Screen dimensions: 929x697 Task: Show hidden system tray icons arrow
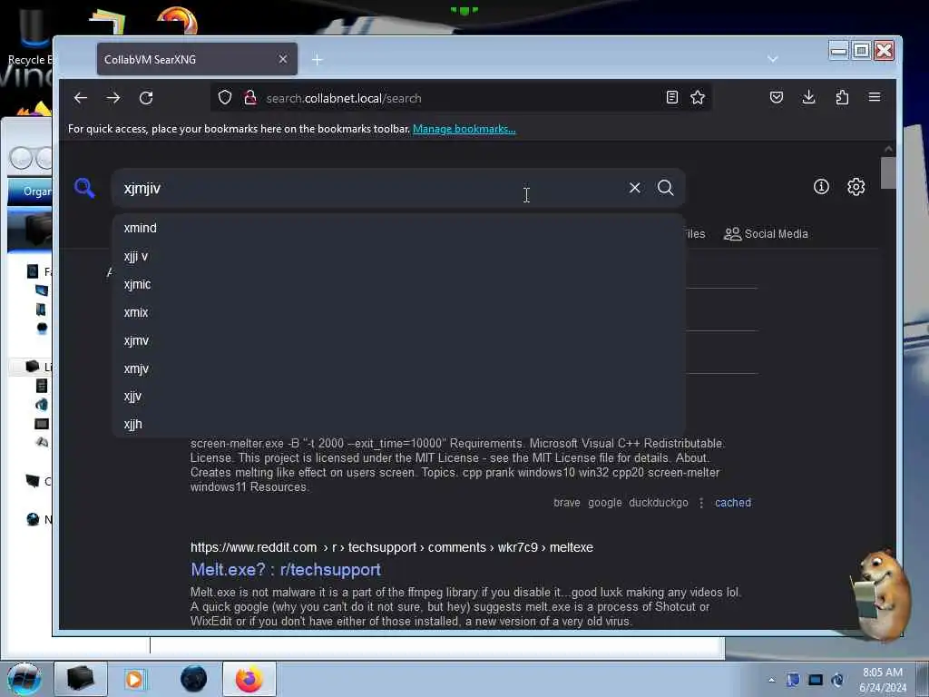771,680
